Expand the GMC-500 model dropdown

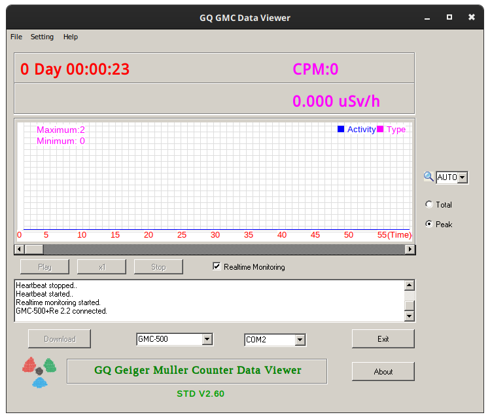click(207, 339)
